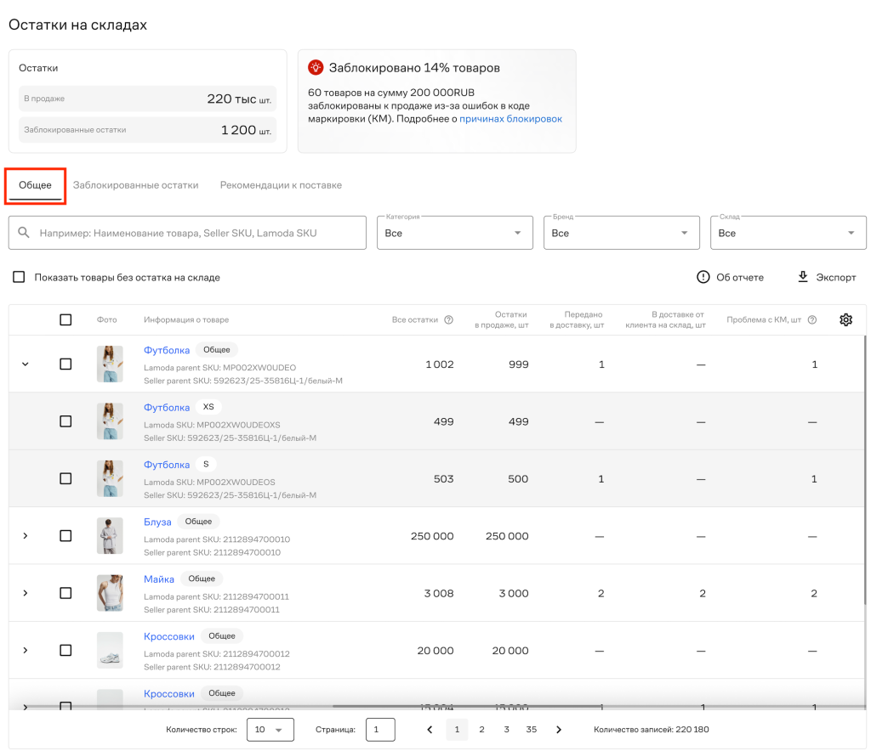Switch to Заблокированные остатки tab
Screen dimensions: 871x751
(x=135, y=185)
